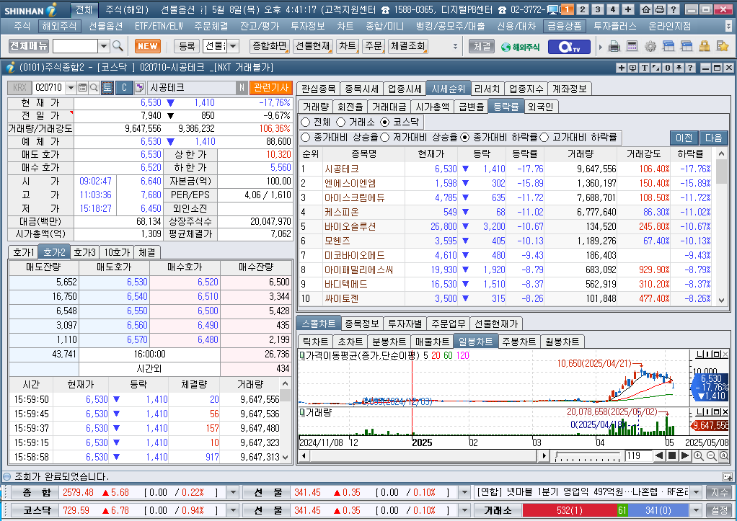Click the chart zoom out magnifier
The width and height of the screenshot is (737, 521).
(x=711, y=455)
